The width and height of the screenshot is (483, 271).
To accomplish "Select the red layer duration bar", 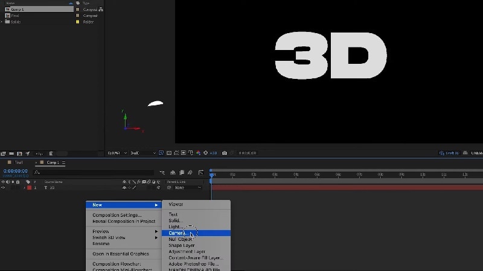I will [347, 187].
